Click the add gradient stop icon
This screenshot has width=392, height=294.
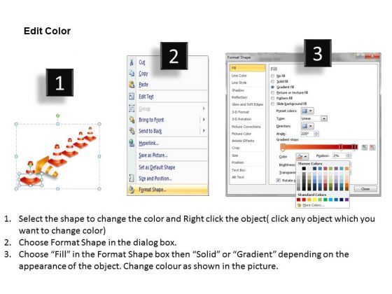point(365,148)
